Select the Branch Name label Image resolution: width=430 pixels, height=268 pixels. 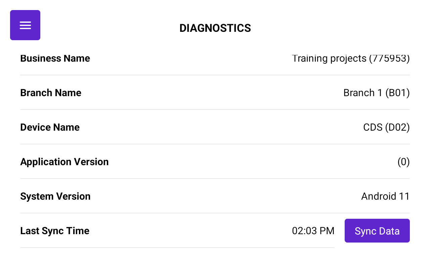pos(51,93)
